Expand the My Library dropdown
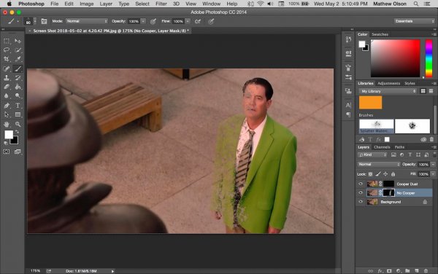This screenshot has width=438, height=274. point(388,91)
